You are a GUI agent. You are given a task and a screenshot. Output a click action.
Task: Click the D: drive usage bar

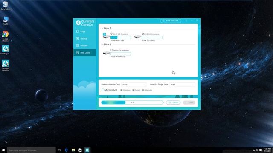click(152, 37)
